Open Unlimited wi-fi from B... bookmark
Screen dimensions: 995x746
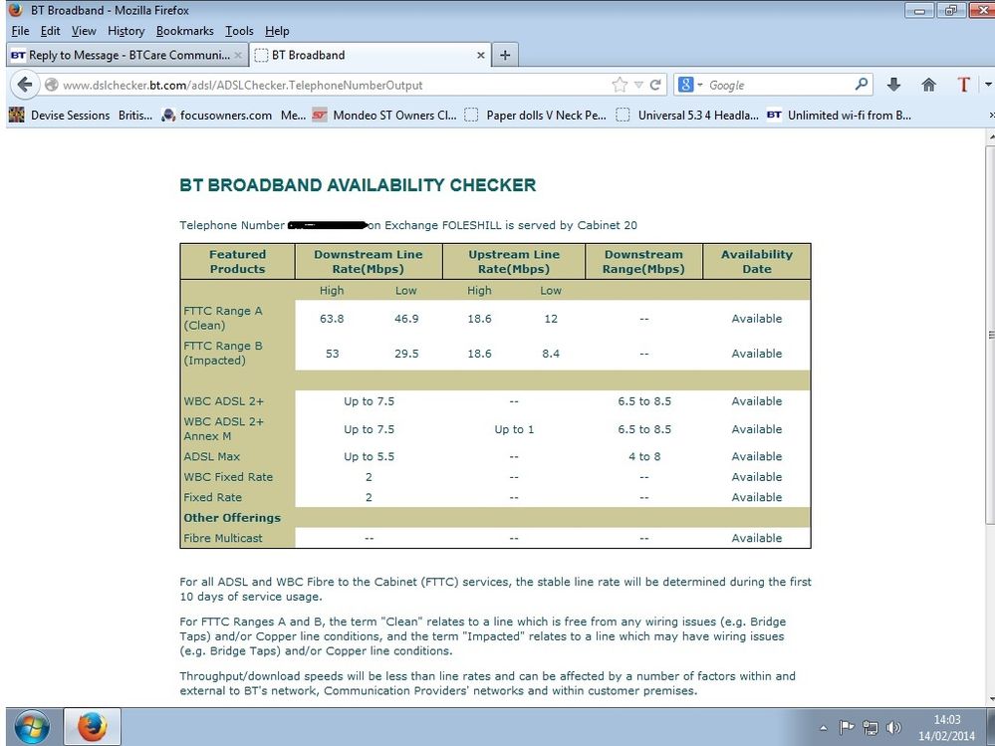tap(839, 115)
